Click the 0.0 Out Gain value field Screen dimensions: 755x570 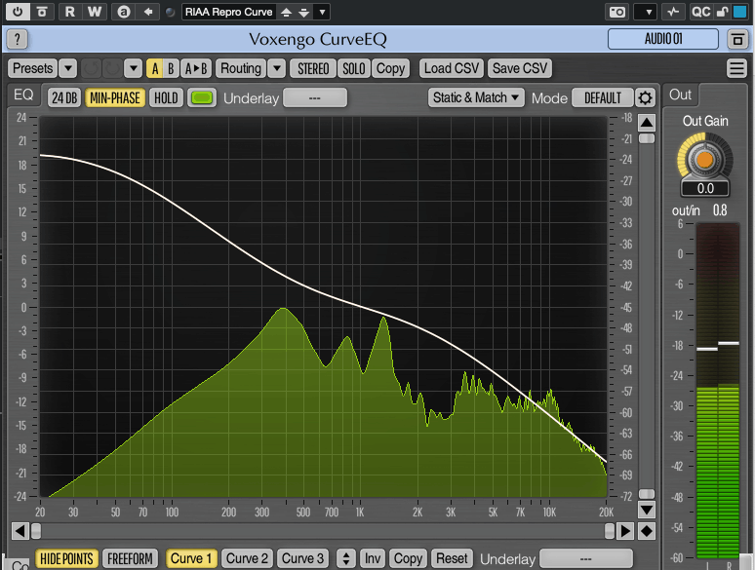coord(705,188)
